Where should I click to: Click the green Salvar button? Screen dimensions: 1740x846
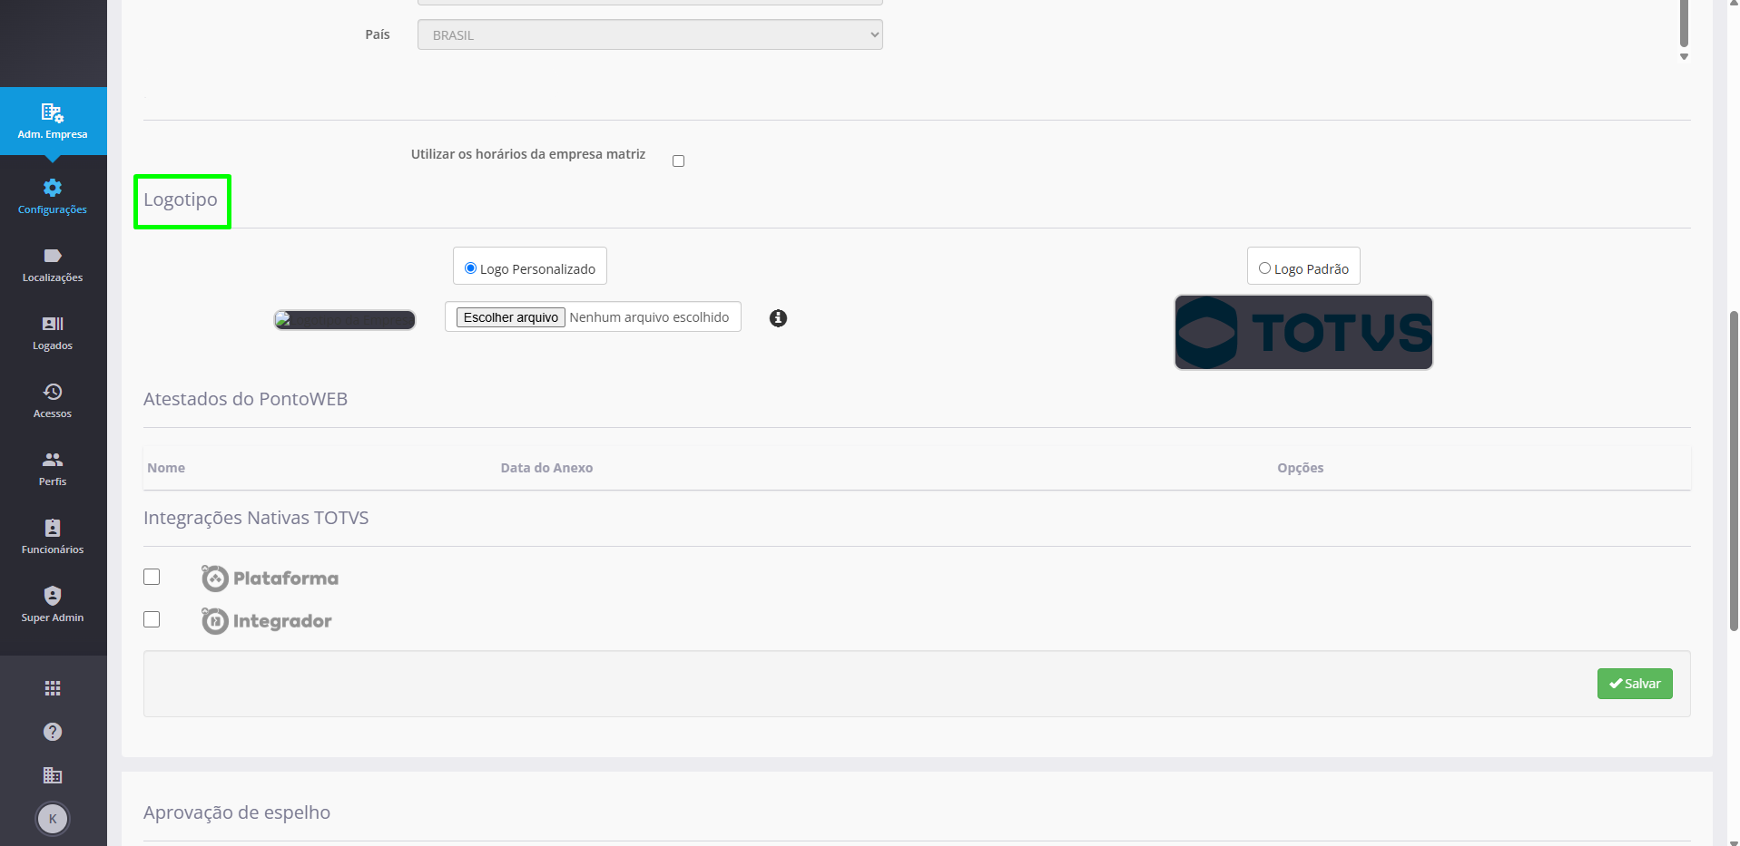(1635, 684)
